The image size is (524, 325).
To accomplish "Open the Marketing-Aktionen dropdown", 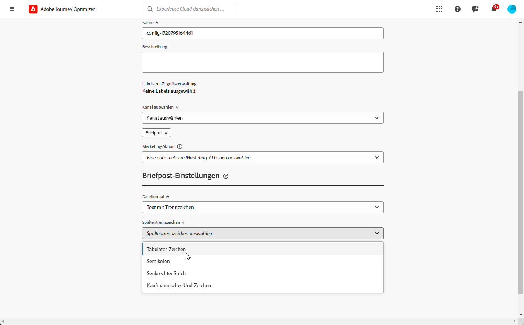I will [x=263, y=157].
